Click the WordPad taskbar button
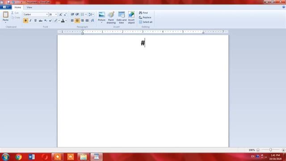 97,157
